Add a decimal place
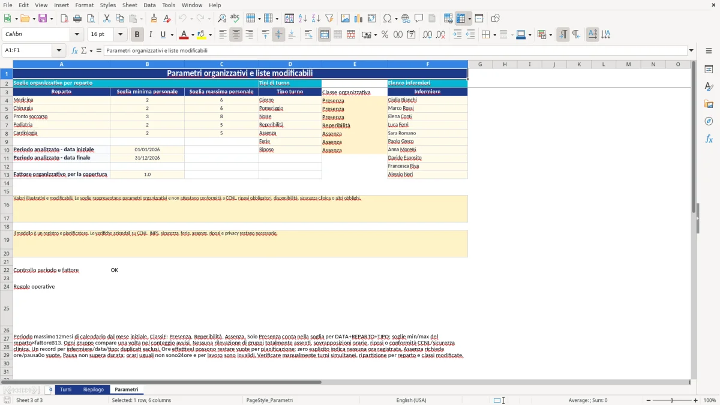This screenshot has width=720, height=405. point(427,35)
